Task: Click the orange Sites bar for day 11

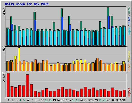Action: coord(47,65)
